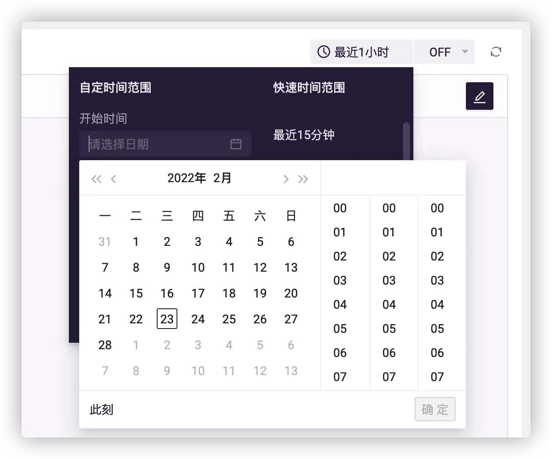Click the refresh icon at top right

[496, 52]
